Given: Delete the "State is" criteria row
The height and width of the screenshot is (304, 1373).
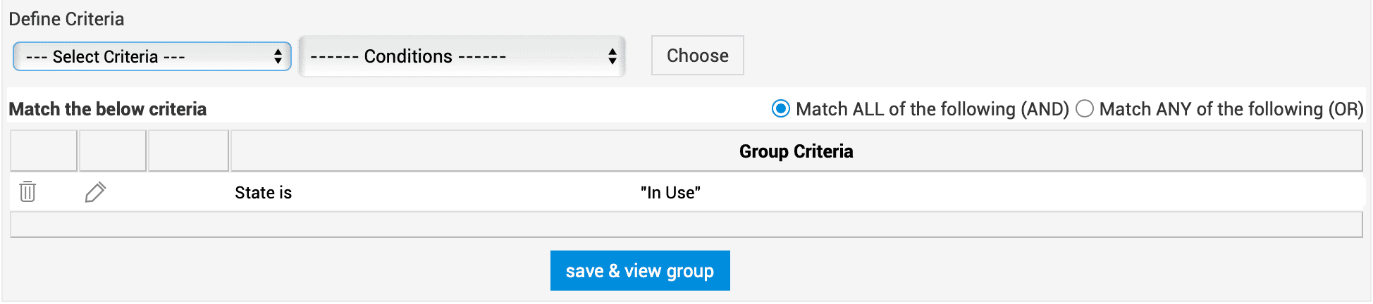Looking at the screenshot, I should point(27,191).
